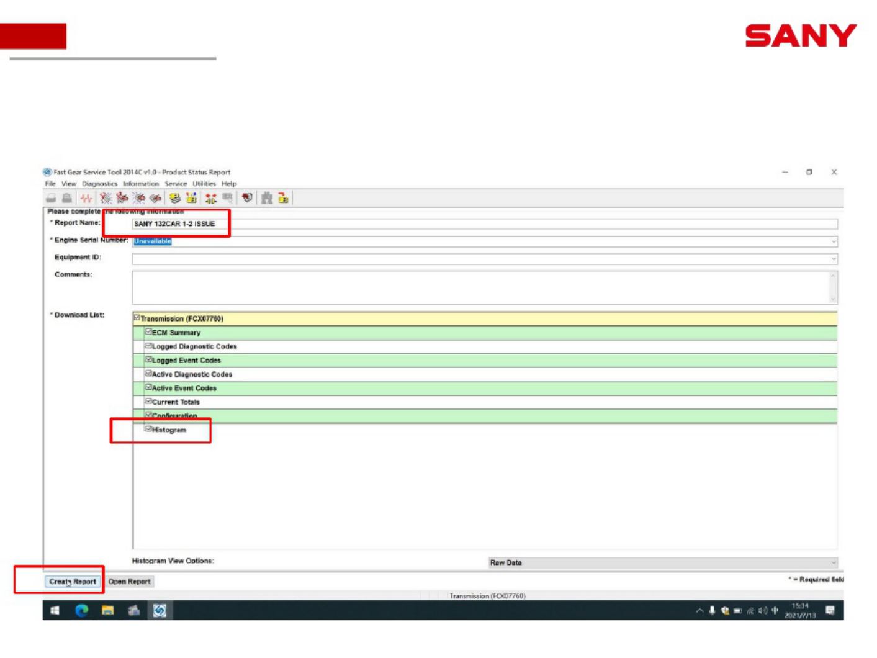
Task: Toggle the Logged Event Codes checkbox
Action: [x=148, y=359]
